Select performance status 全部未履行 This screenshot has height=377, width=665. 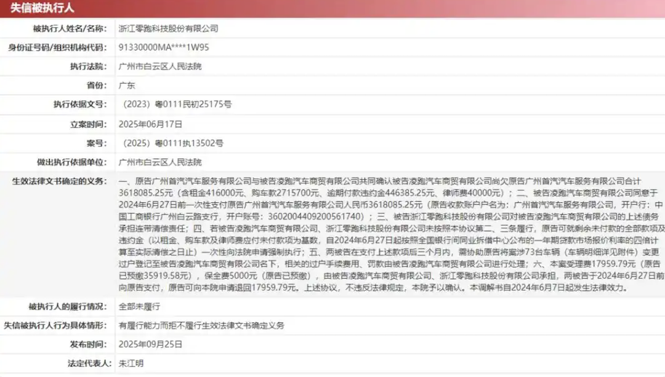tap(139, 306)
